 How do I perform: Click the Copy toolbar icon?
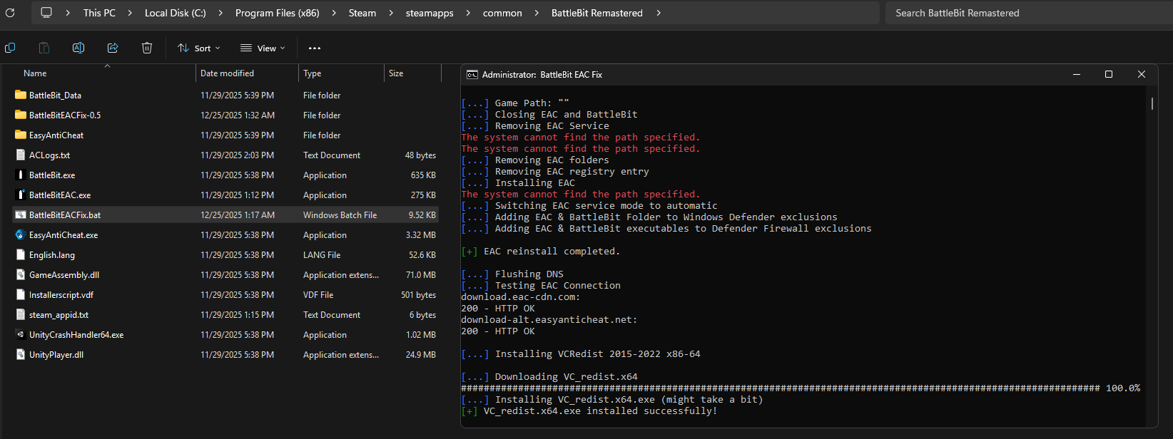click(10, 48)
